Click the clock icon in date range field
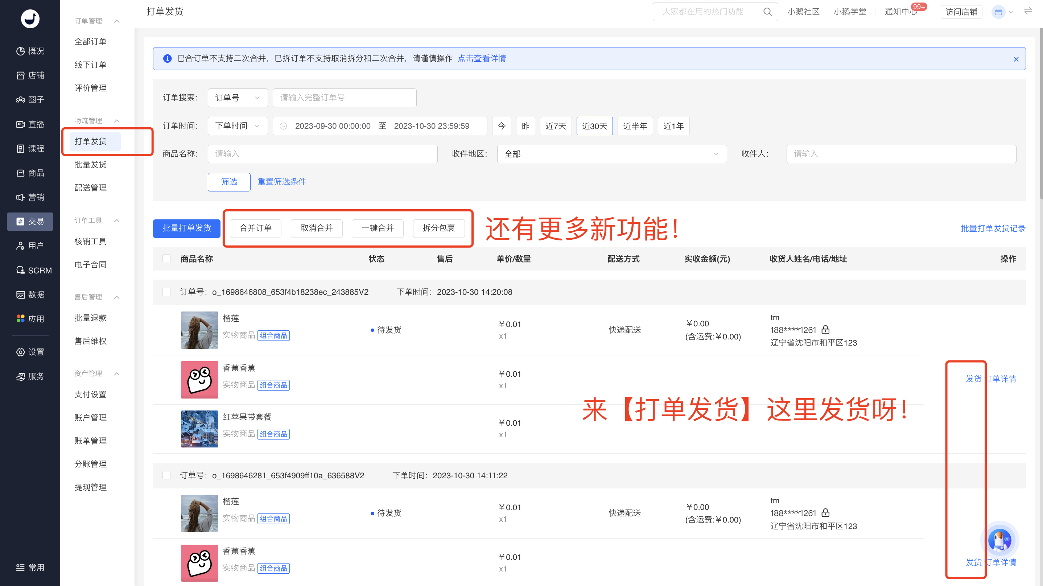The width and height of the screenshot is (1043, 586). coord(284,126)
